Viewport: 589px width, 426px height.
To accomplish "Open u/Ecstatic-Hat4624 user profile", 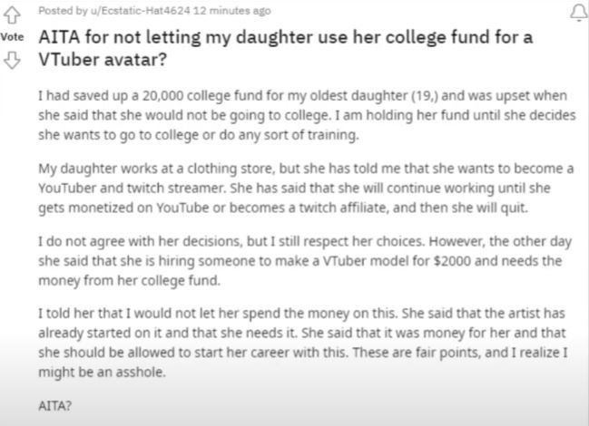I will [x=140, y=11].
